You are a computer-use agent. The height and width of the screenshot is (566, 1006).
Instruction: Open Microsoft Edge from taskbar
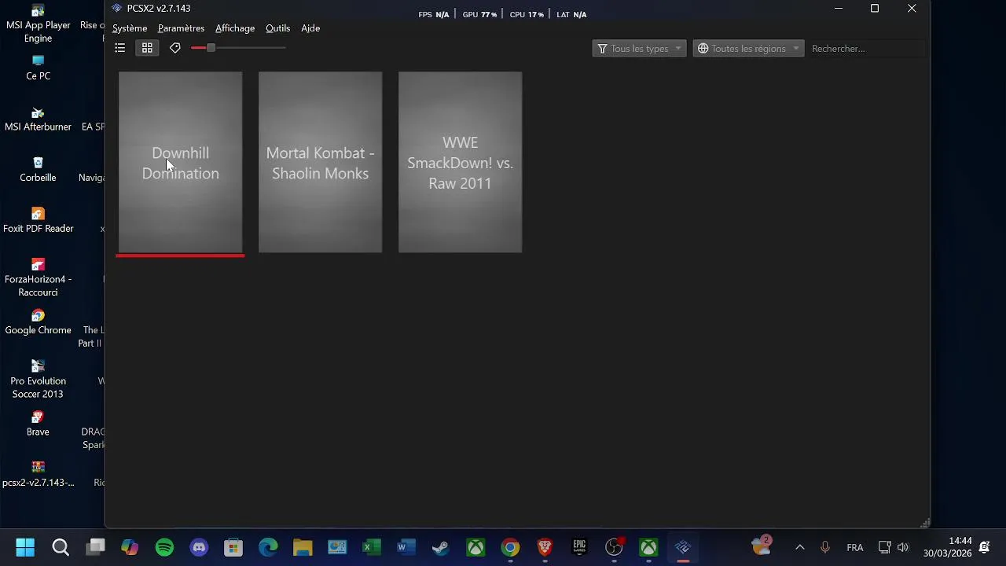[268, 547]
